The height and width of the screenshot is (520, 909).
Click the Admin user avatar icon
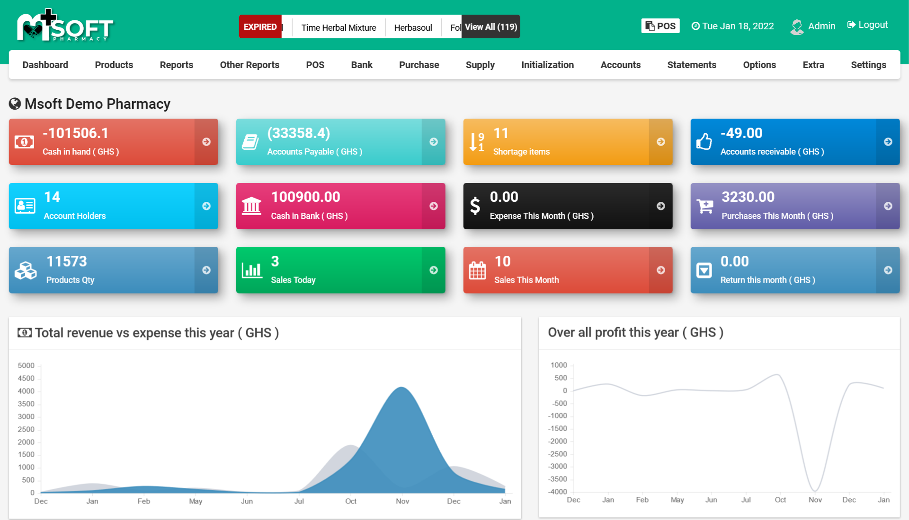click(797, 26)
